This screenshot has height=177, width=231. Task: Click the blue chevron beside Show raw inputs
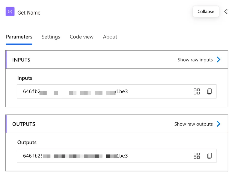pyautogui.click(x=218, y=60)
